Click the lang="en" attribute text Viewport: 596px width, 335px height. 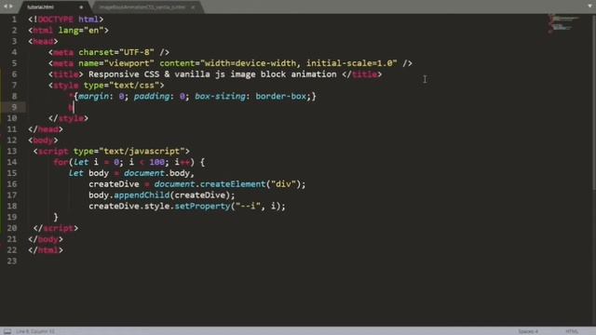[x=81, y=31]
